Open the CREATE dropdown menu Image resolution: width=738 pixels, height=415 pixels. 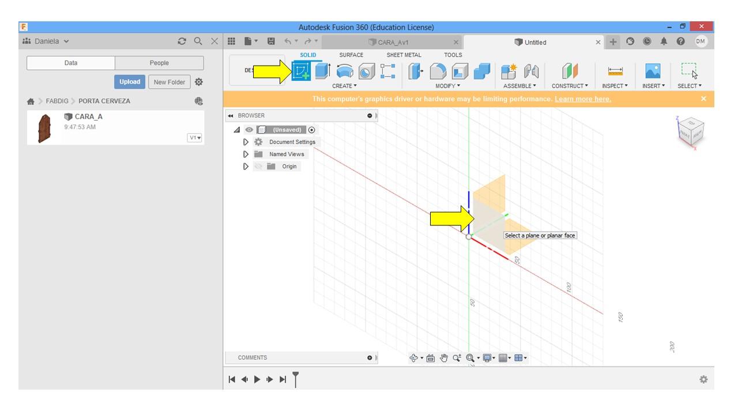pyautogui.click(x=344, y=86)
